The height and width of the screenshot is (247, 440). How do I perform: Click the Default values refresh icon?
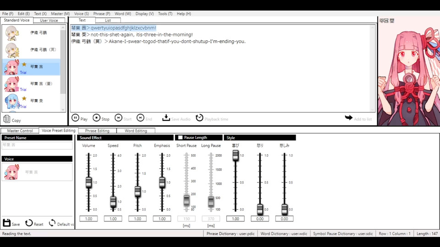pos(52,223)
